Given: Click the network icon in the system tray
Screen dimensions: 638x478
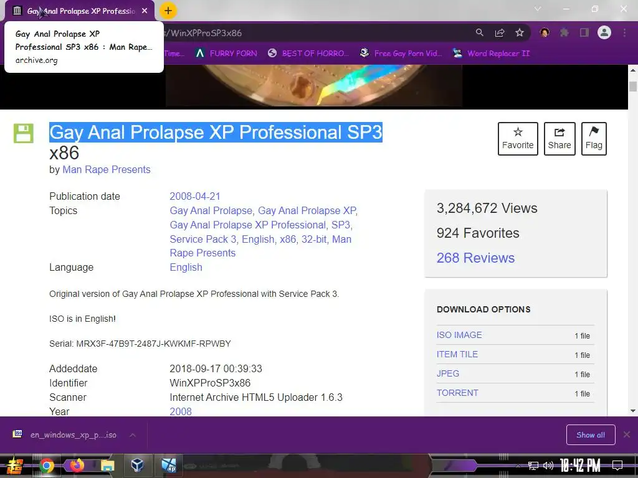Looking at the screenshot, I should tap(533, 466).
